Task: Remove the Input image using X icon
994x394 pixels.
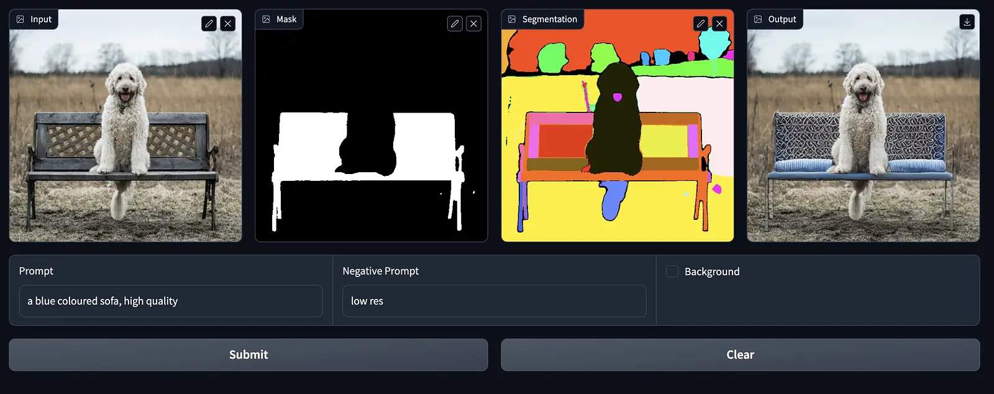Action: point(228,24)
